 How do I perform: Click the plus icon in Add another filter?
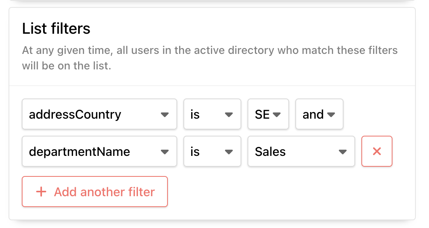pyautogui.click(x=41, y=192)
